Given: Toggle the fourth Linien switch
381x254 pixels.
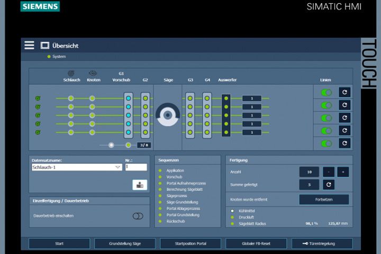Looking at the screenshot, I should pos(326,130).
